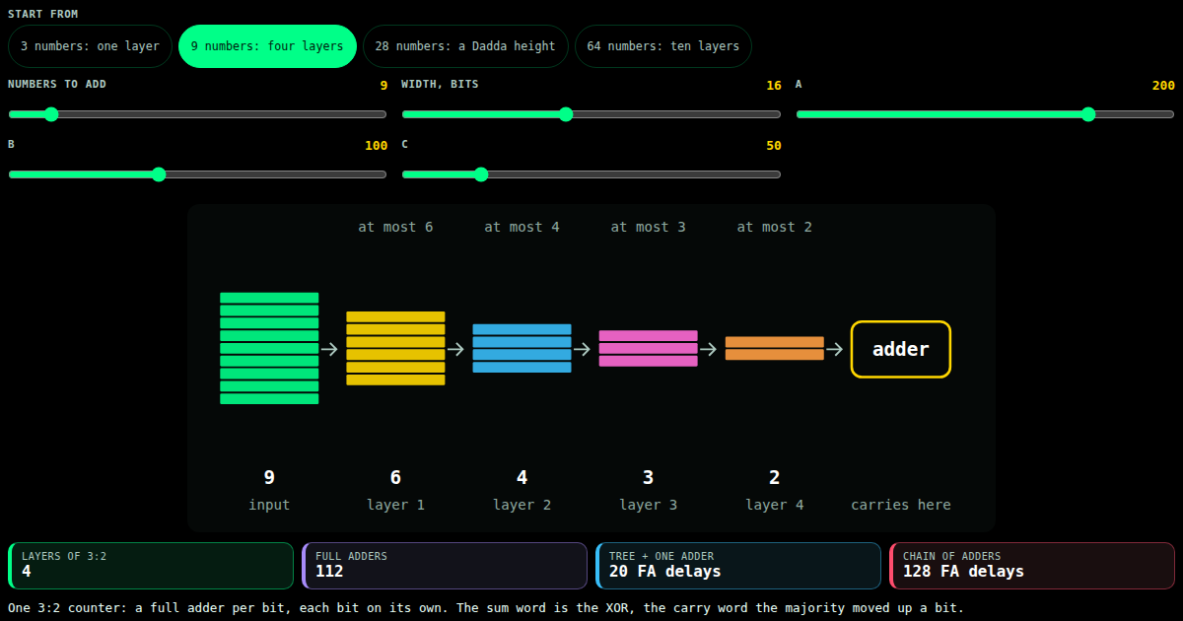Click the '20 FA delays' value
Viewport: 1183px width, 621px height.
tap(665, 572)
